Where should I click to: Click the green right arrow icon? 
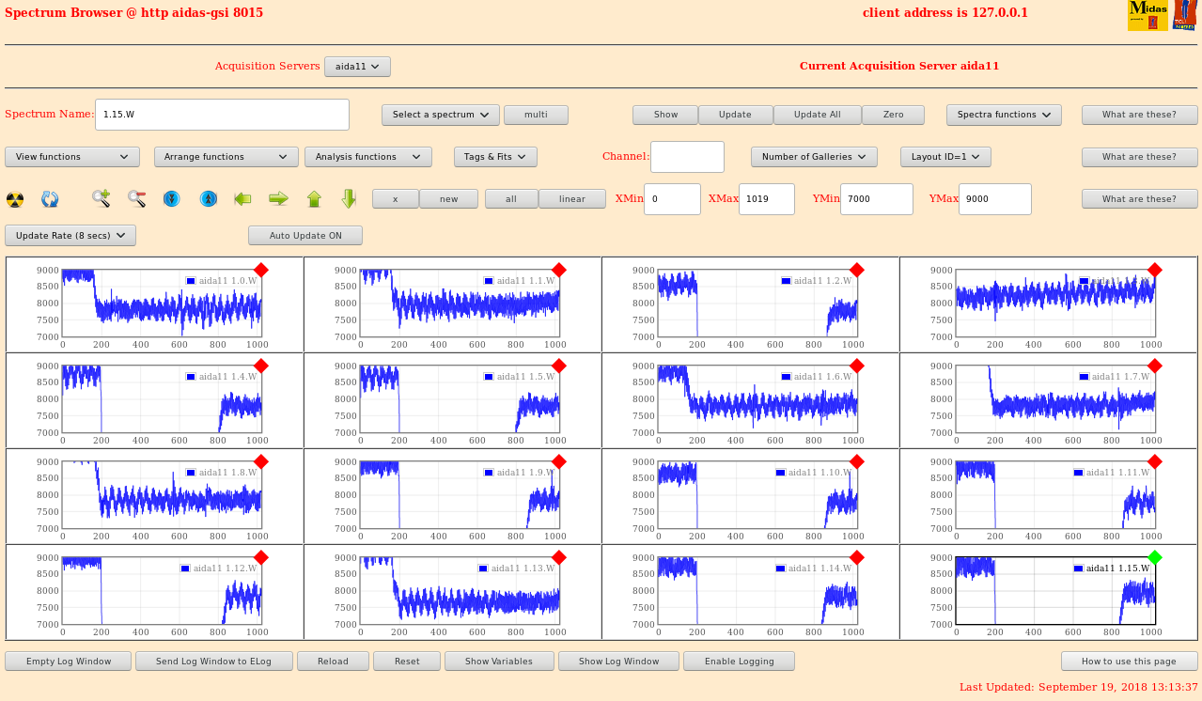point(278,198)
